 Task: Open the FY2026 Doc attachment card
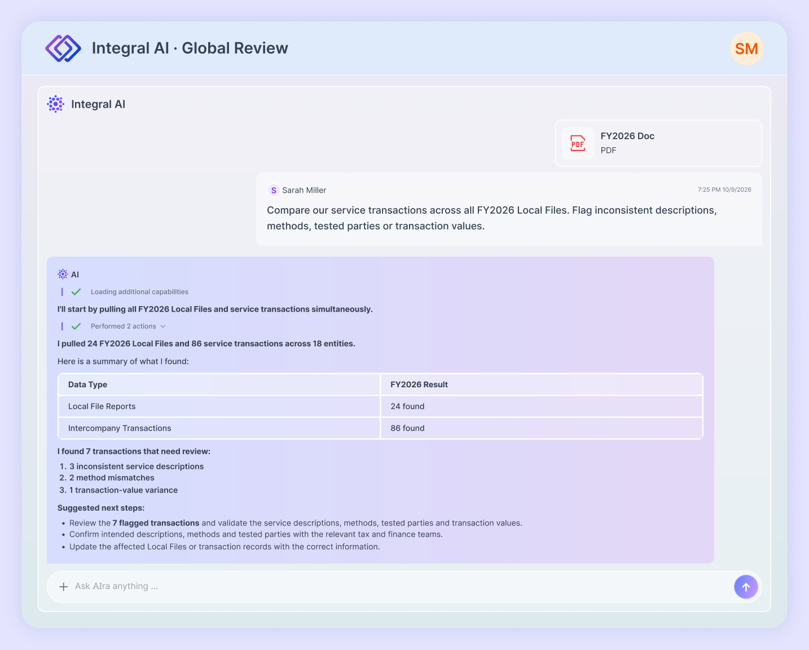658,143
